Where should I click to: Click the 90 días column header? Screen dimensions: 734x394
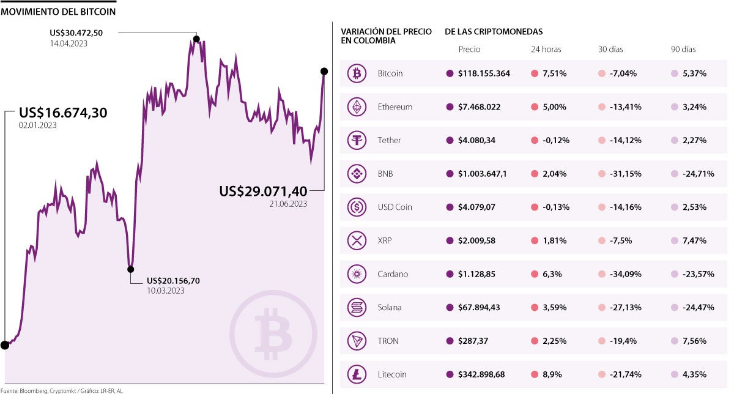point(683,50)
